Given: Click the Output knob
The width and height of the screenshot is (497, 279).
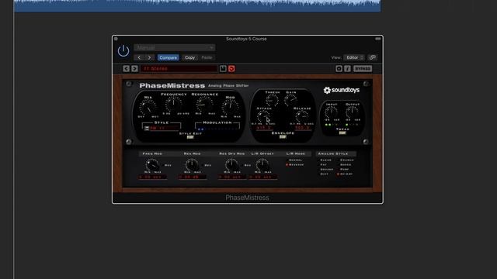Looking at the screenshot, I should [352, 112].
